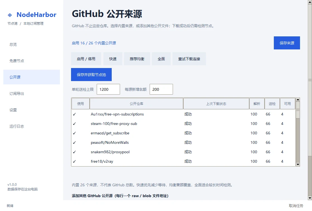Open the 免费节点 sidebar page
The image size is (312, 211).
click(32, 61)
